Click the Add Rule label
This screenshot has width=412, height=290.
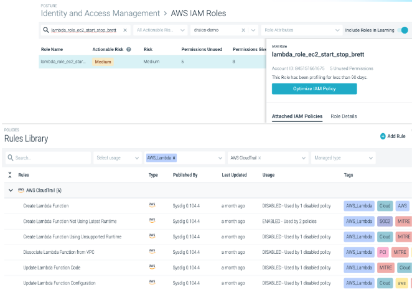[x=396, y=136]
